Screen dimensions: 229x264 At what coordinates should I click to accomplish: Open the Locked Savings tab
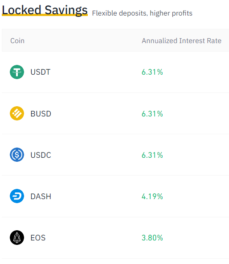[45, 10]
